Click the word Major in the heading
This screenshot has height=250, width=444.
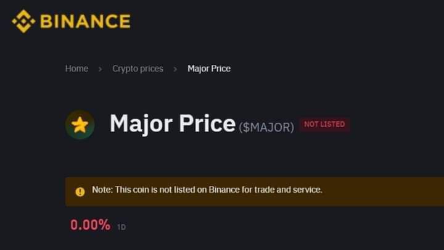(x=141, y=124)
